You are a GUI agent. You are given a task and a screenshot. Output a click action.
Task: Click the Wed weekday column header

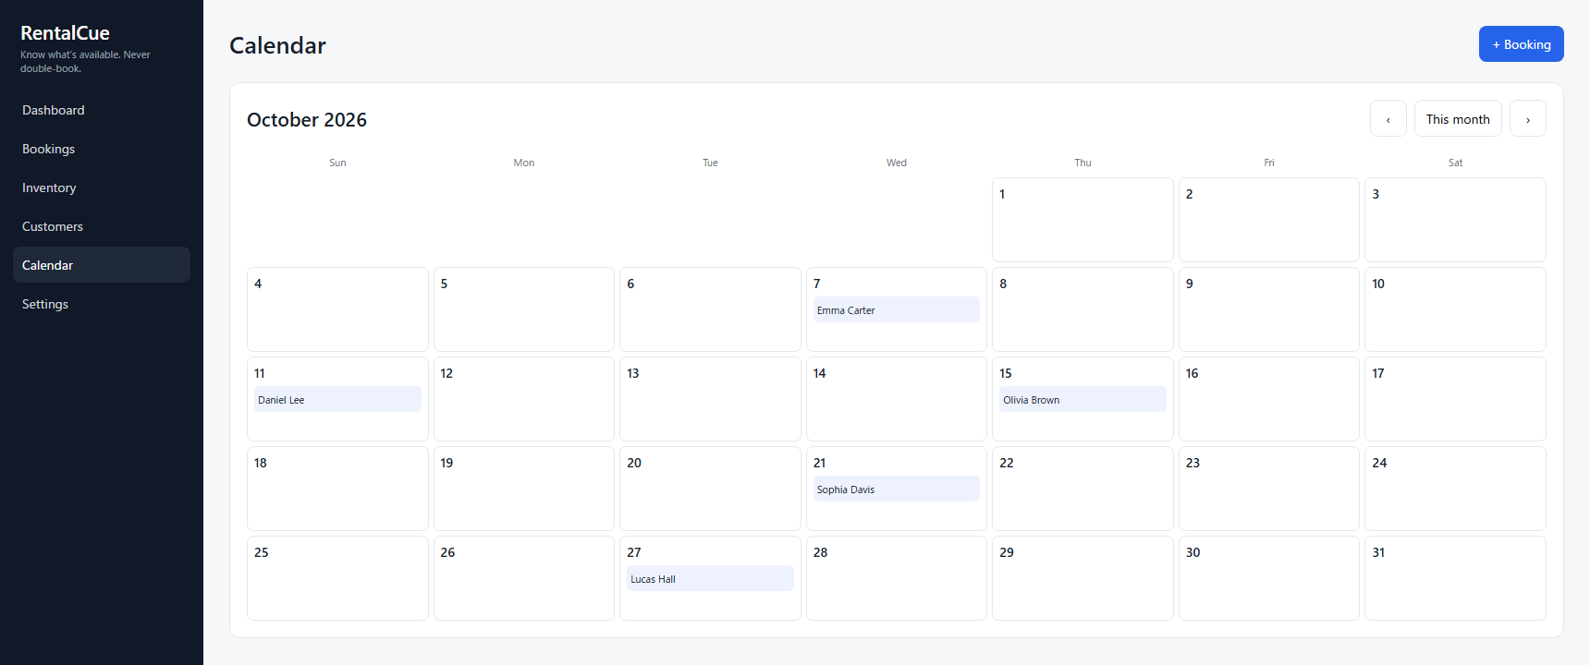[x=897, y=163]
